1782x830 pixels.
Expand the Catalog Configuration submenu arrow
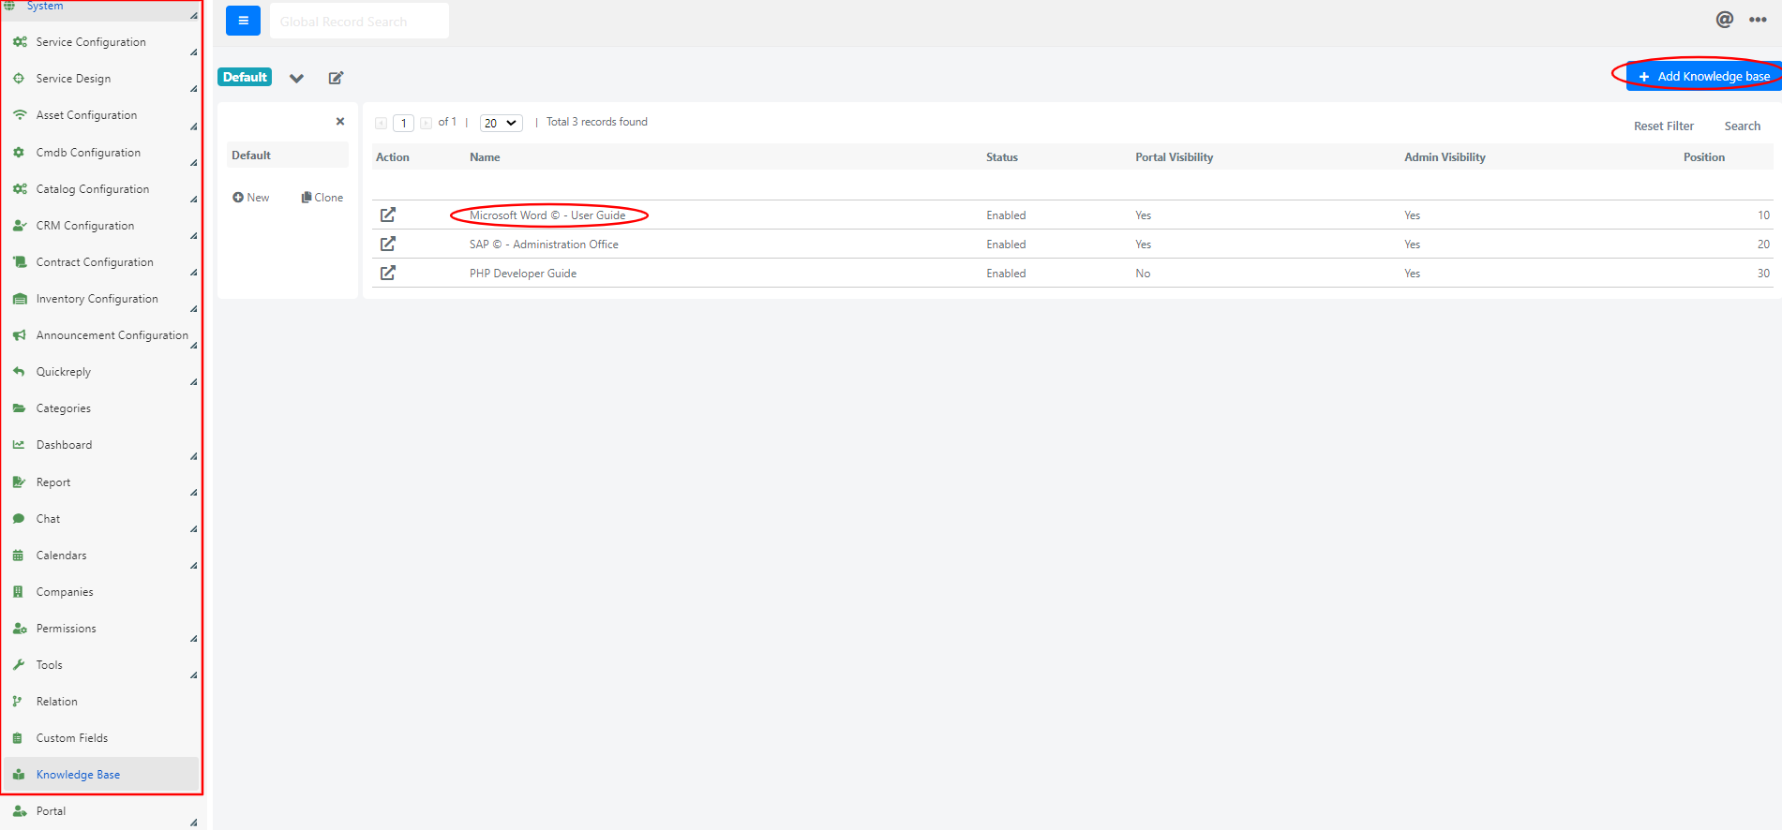pos(193,200)
